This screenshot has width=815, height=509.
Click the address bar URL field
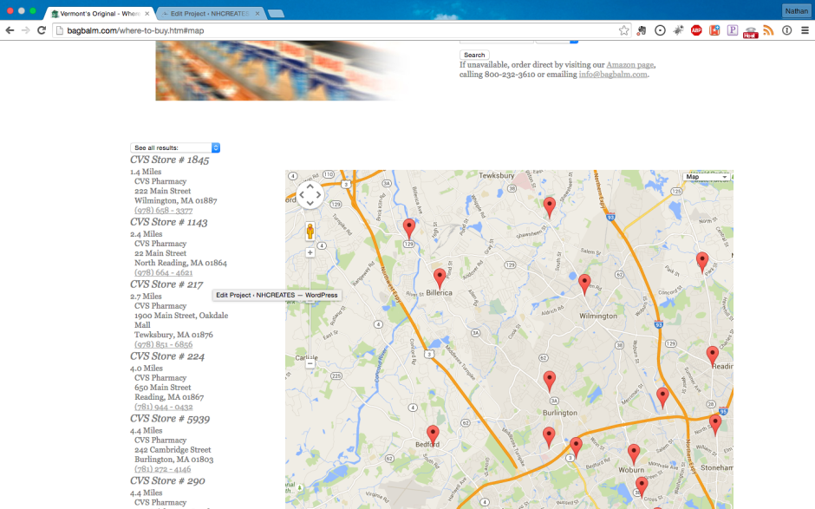tap(341, 30)
